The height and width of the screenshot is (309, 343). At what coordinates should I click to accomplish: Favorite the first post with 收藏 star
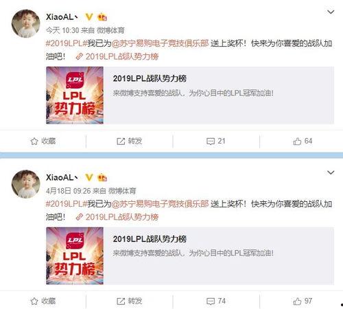[x=43, y=141]
